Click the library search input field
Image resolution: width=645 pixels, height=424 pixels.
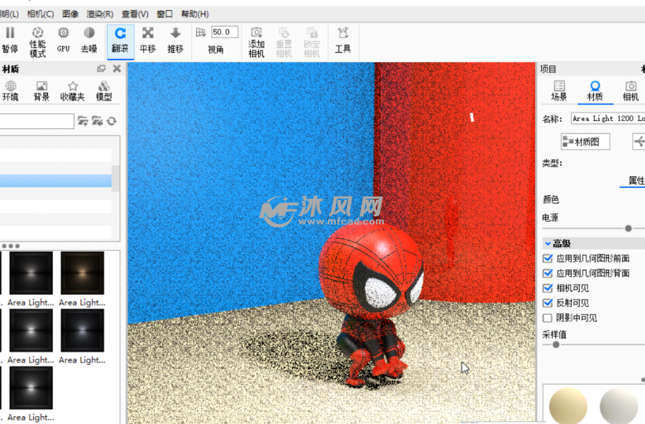pyautogui.click(x=37, y=121)
